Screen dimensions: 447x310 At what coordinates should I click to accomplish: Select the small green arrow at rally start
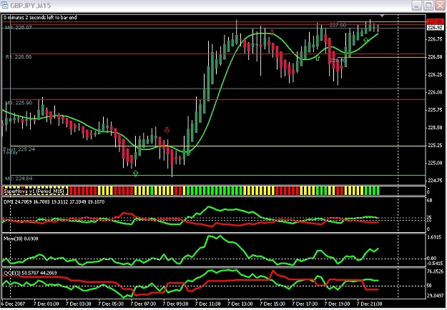coord(188,153)
